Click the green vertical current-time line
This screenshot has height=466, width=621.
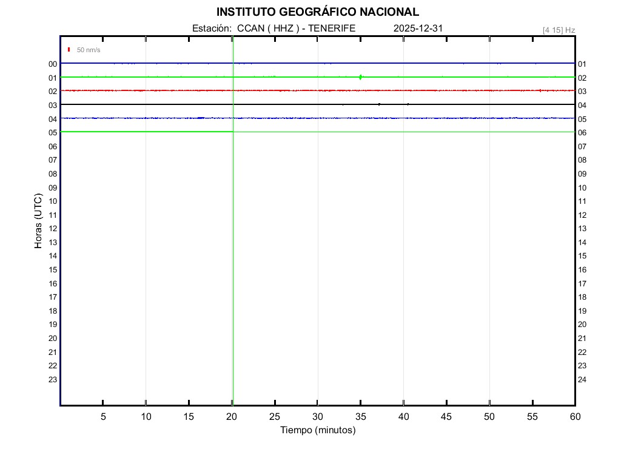click(233, 243)
